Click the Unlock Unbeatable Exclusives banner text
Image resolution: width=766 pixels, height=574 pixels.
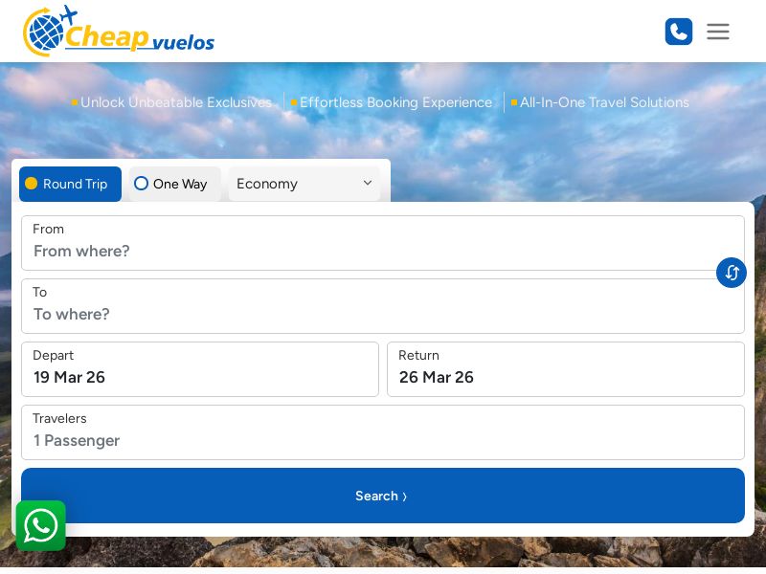click(x=176, y=102)
